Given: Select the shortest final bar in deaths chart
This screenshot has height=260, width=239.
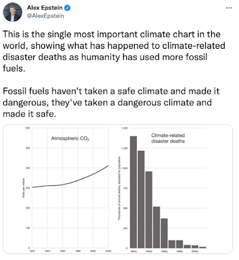Looking at the screenshot, I should pyautogui.click(x=203, y=247).
